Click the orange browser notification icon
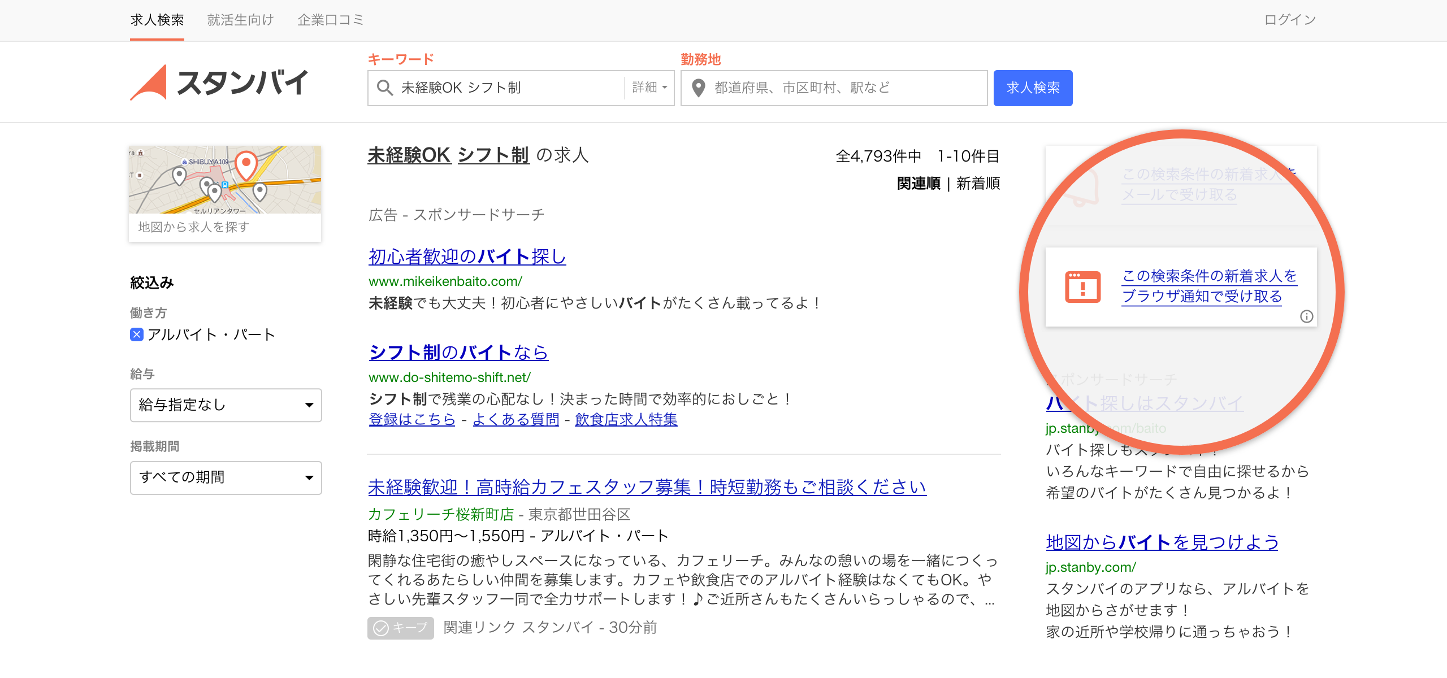 click(x=1082, y=287)
